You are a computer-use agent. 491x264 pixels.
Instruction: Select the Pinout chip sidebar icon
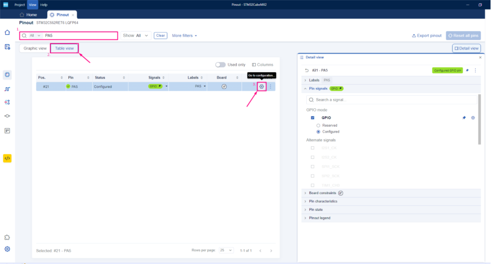coord(7,75)
